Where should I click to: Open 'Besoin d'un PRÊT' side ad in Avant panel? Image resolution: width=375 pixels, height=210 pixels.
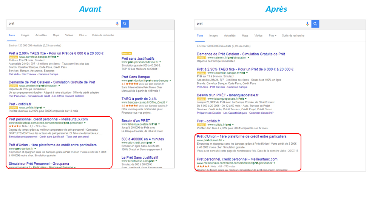(136, 121)
